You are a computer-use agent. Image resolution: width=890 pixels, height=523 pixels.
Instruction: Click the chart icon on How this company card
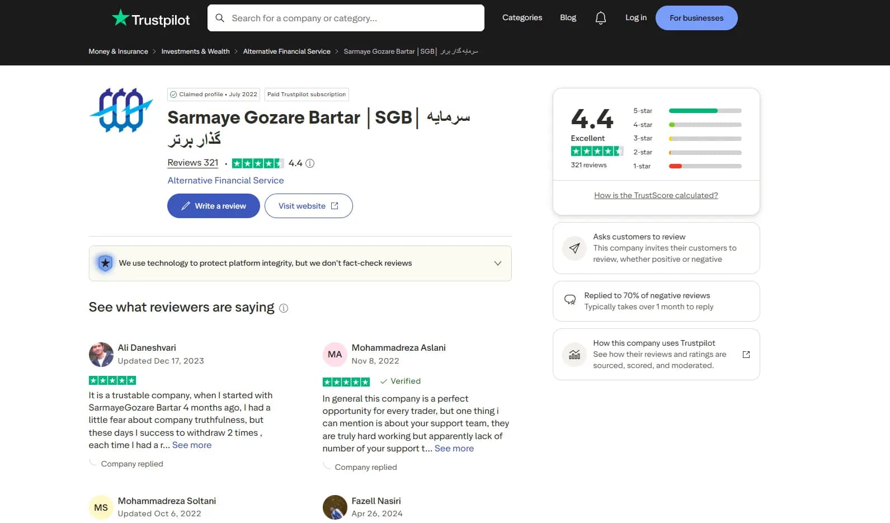tap(575, 355)
